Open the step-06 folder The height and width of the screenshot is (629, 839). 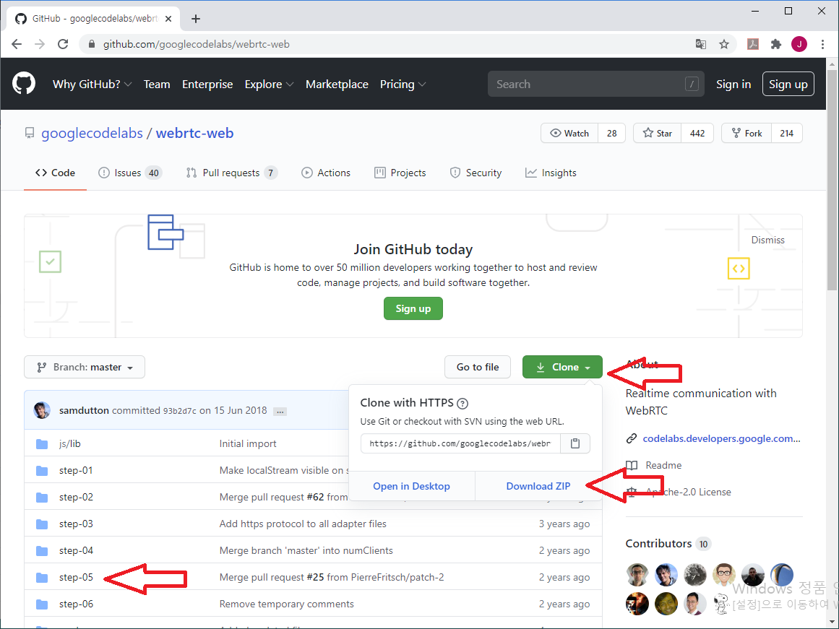click(x=76, y=604)
